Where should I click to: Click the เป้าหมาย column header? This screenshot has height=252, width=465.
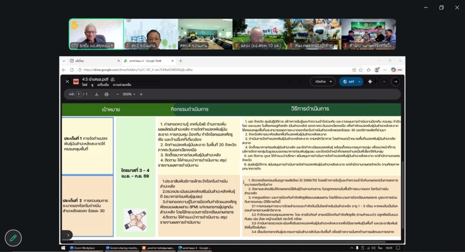[111, 109]
